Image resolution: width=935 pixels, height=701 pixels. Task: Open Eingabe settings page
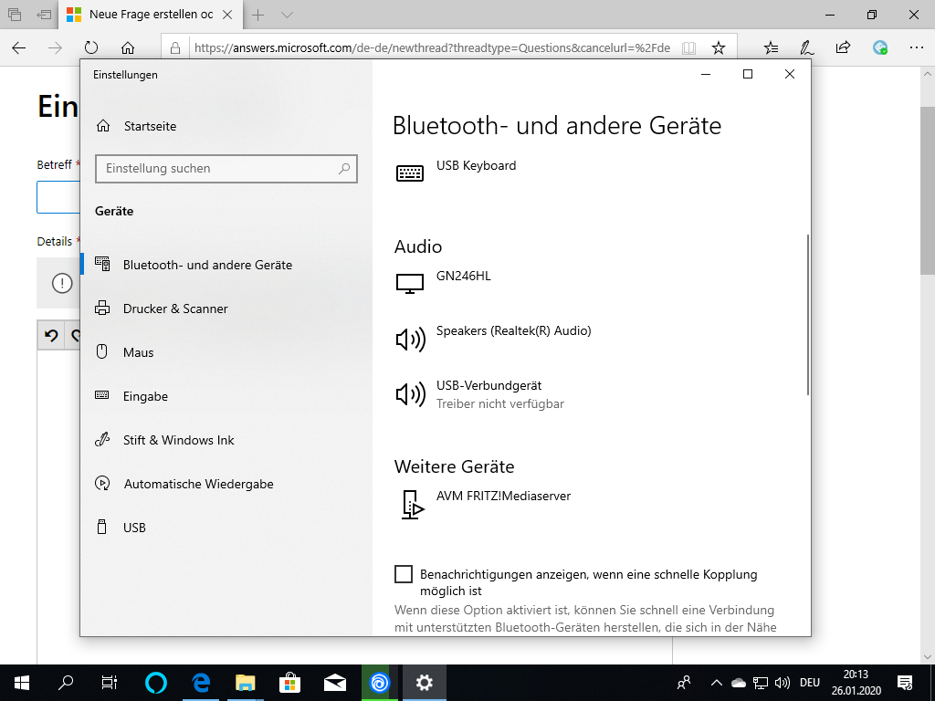(145, 396)
